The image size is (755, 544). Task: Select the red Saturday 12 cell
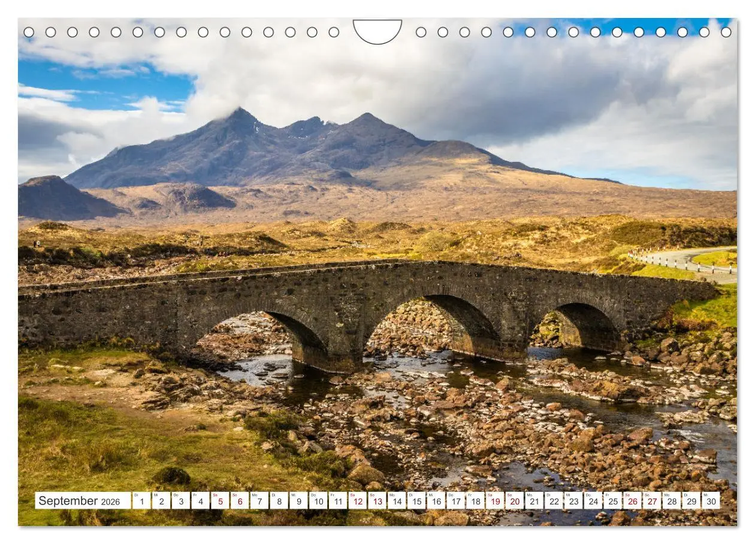pos(358,501)
